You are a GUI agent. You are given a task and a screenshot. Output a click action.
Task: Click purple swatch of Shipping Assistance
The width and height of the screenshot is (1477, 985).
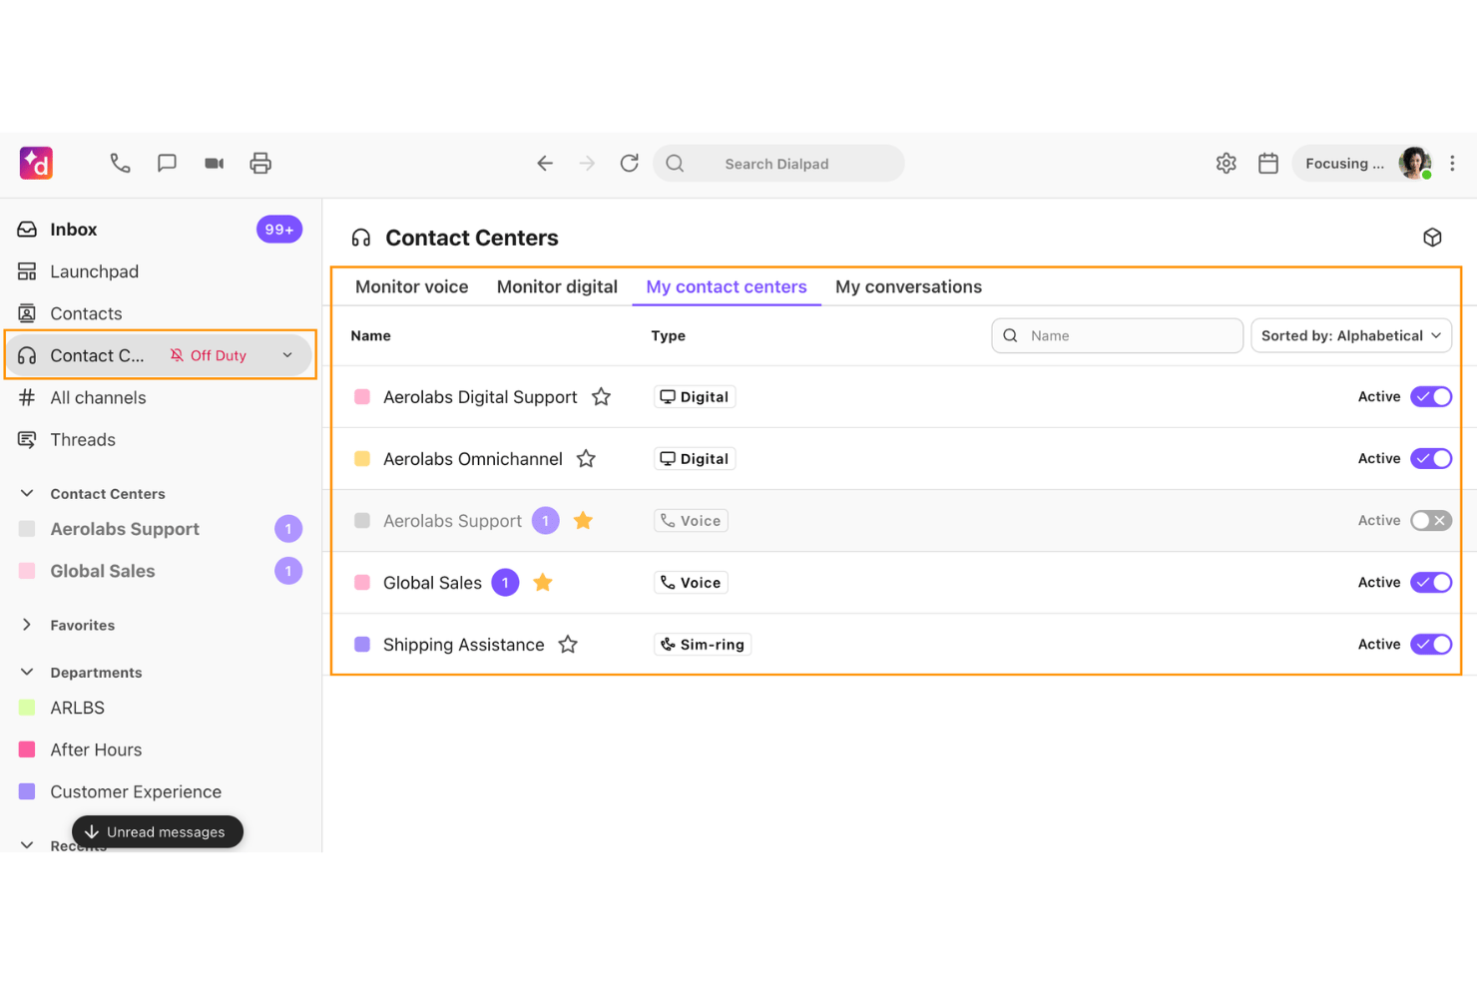[x=362, y=645]
